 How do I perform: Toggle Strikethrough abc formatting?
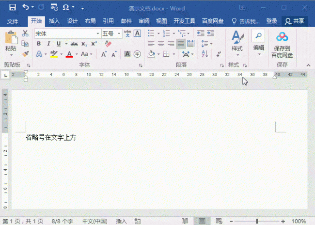pos(74,44)
